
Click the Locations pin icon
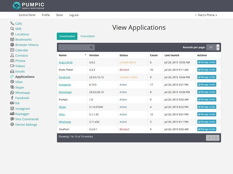(x=12, y=34)
